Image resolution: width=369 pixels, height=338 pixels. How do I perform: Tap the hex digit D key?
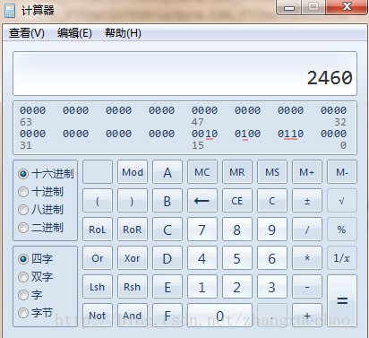point(167,258)
